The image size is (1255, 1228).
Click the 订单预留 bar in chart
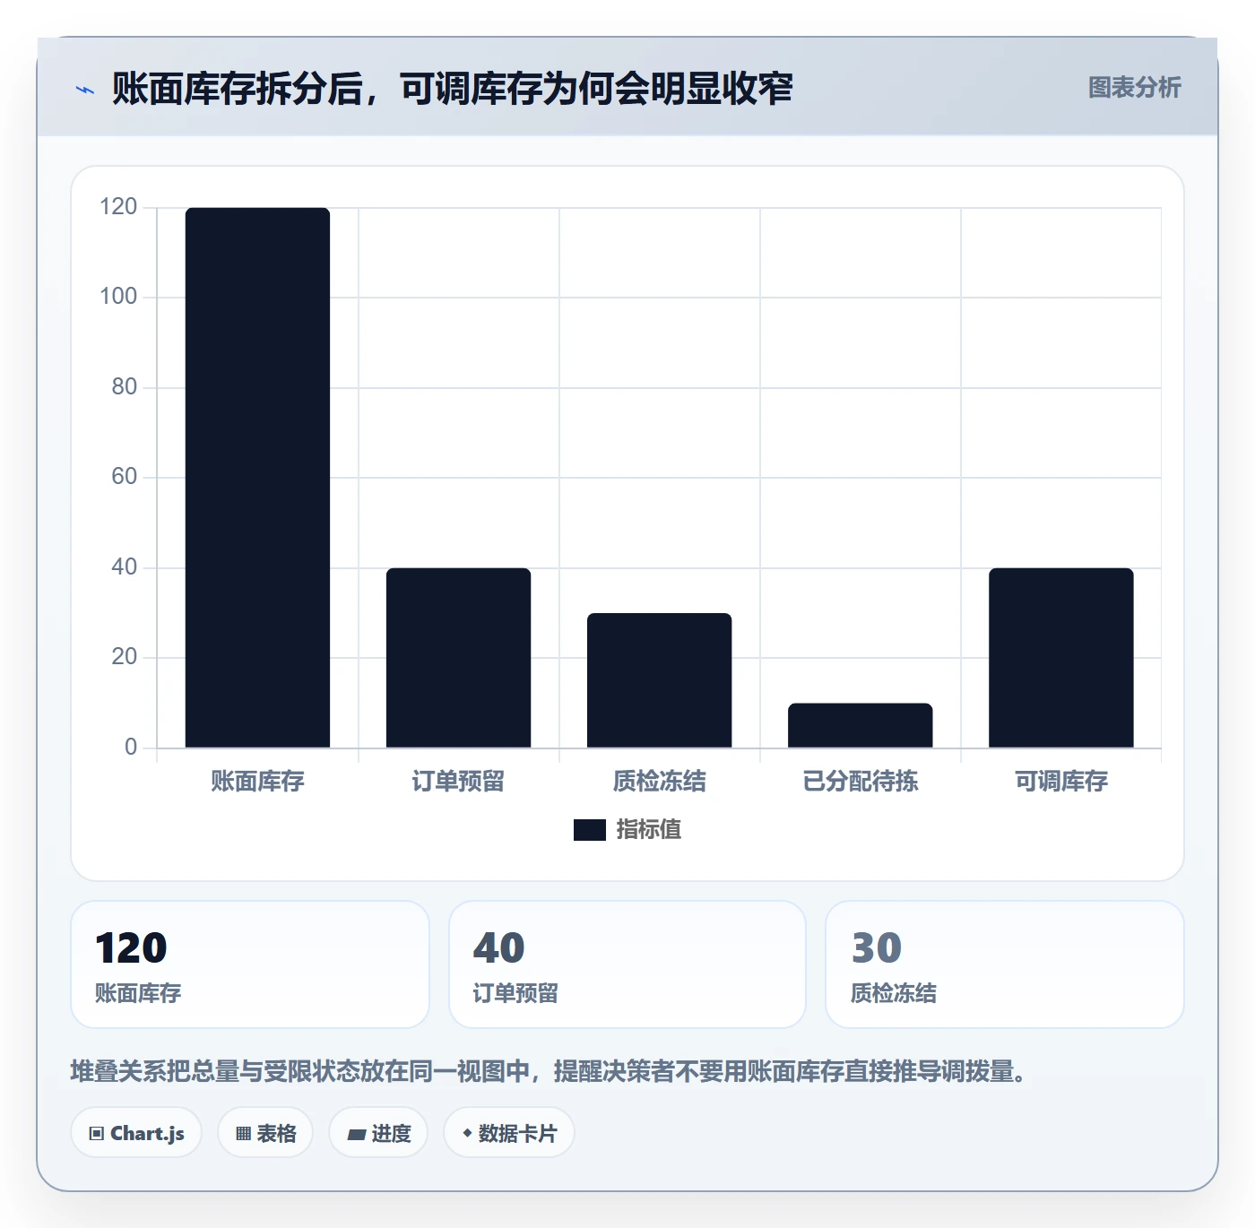(458, 658)
